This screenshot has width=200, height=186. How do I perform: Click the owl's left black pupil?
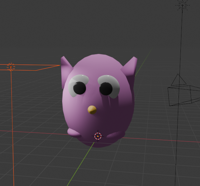tap(79, 88)
